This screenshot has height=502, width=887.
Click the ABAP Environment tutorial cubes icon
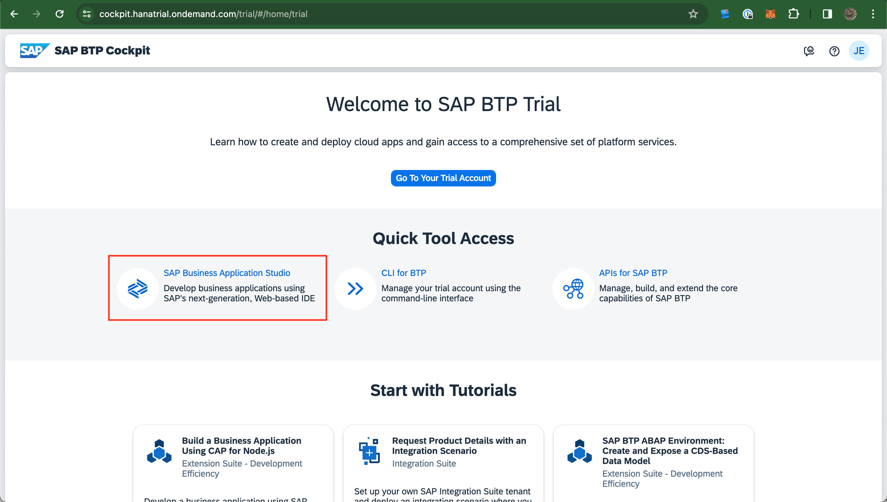tap(580, 451)
